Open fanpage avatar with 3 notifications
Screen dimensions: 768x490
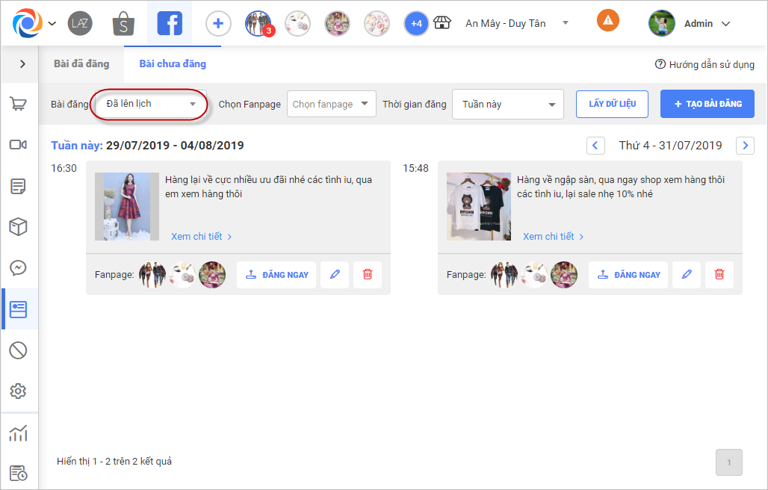258,23
